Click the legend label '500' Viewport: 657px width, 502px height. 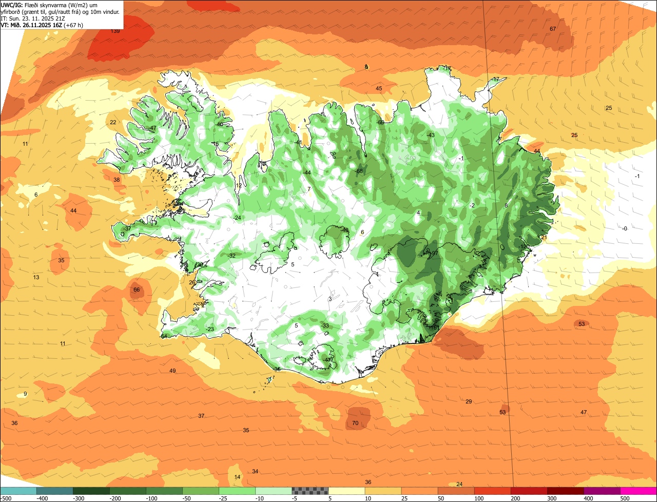(625, 498)
